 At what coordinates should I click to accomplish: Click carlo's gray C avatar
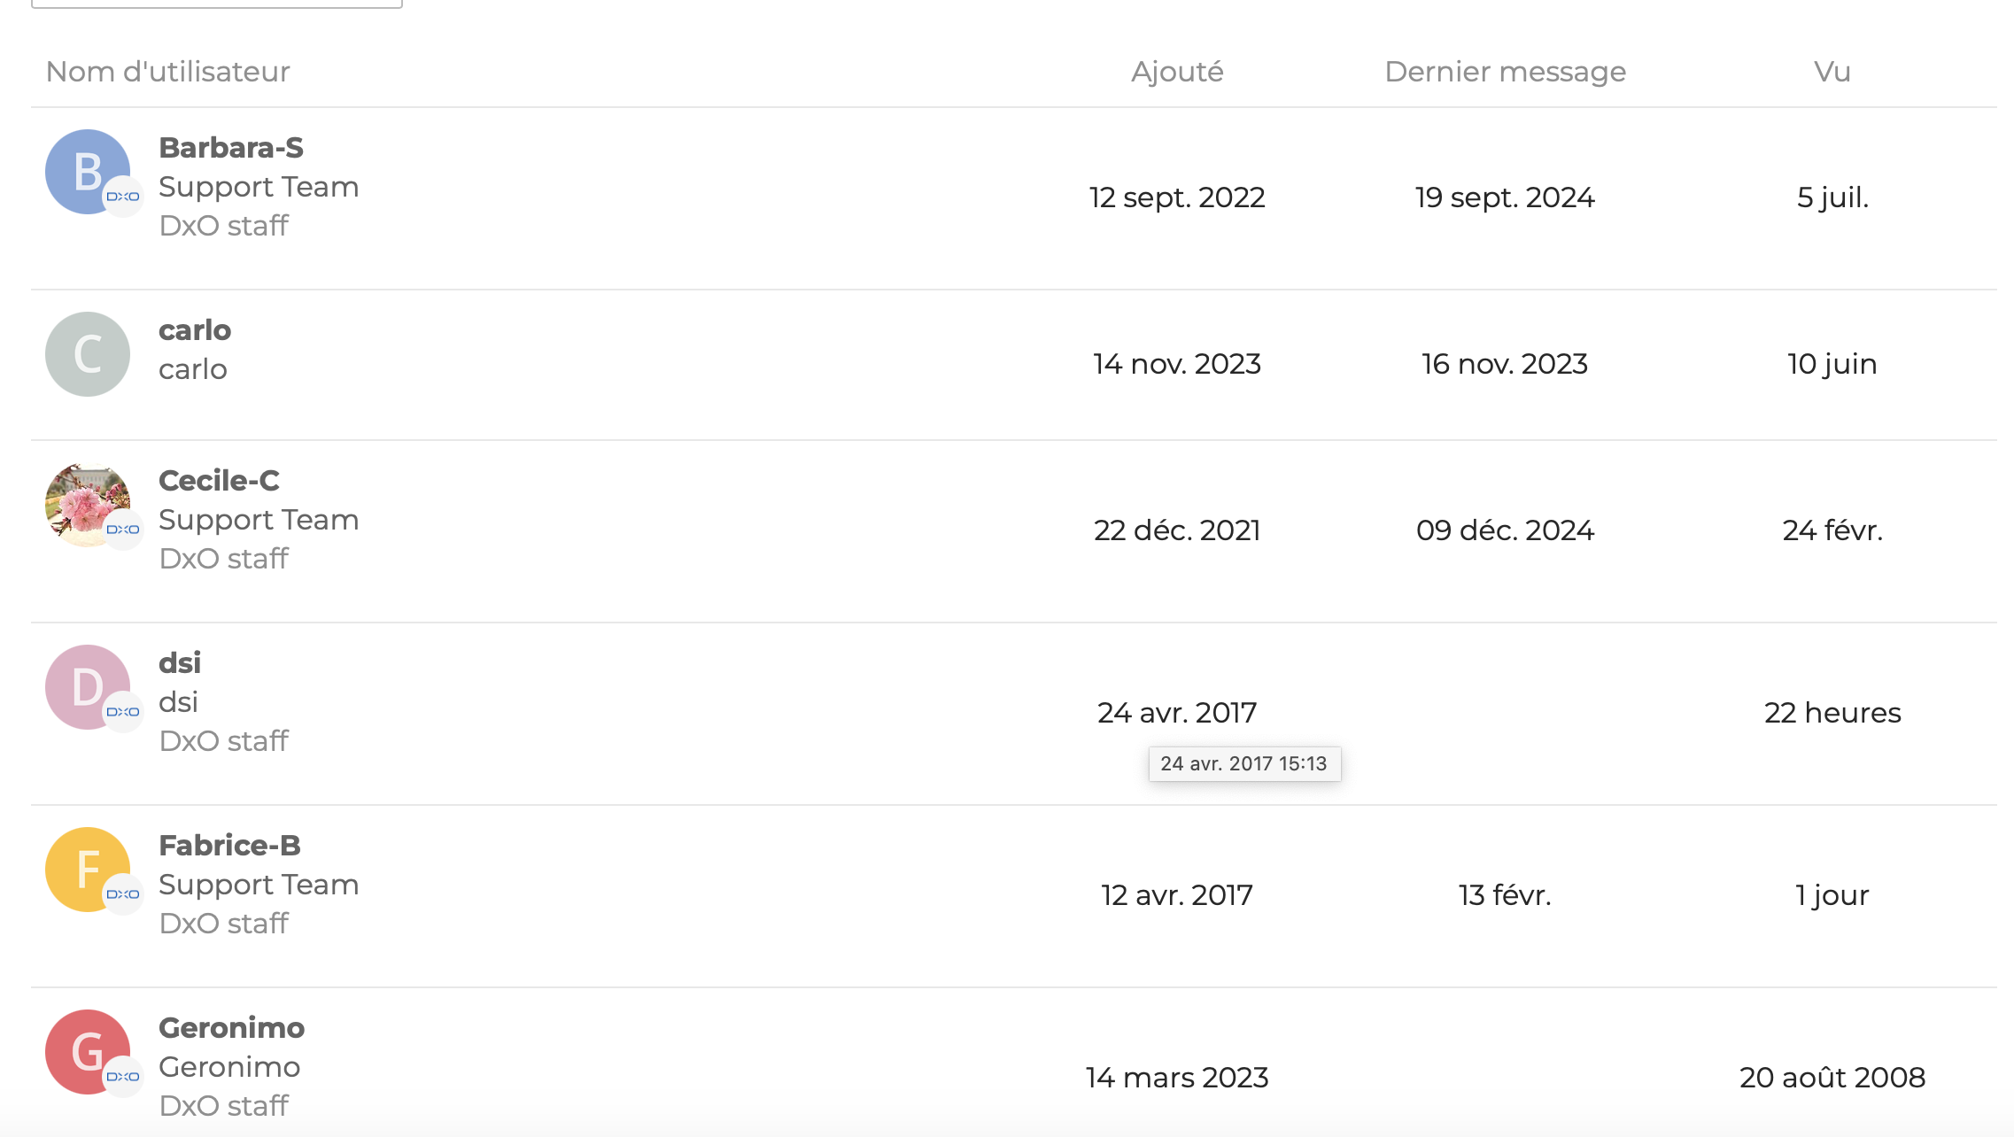(x=88, y=354)
